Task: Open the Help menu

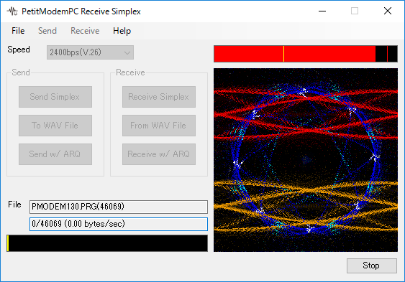Action: coord(122,31)
